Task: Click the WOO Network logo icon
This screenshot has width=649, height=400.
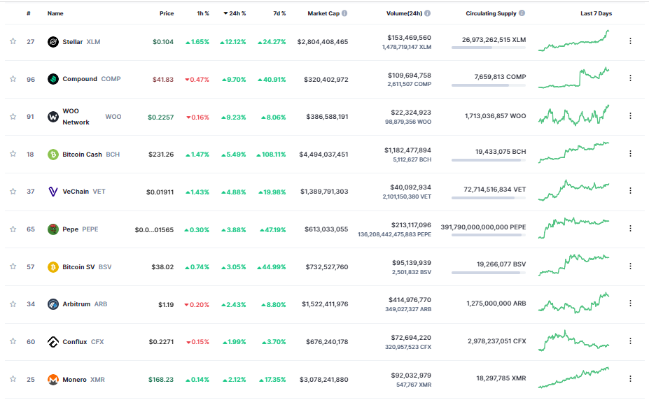Action: 53,117
